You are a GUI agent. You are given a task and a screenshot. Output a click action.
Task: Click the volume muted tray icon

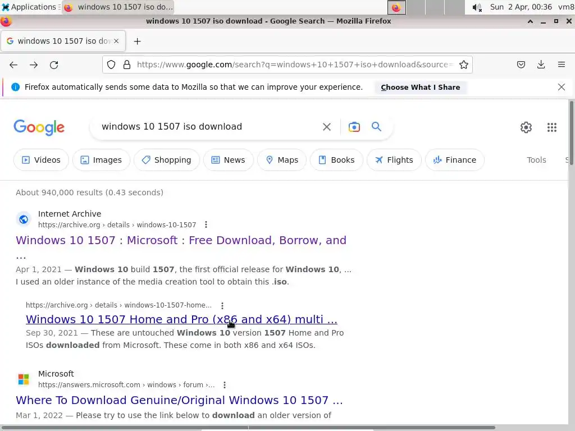pos(477,7)
